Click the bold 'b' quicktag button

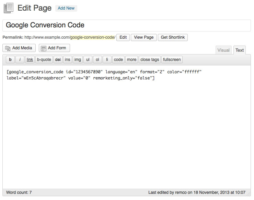[10, 60]
